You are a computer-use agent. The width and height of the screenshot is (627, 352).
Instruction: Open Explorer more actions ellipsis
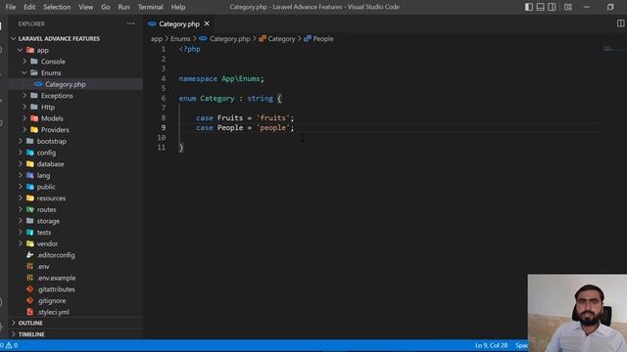130,23
